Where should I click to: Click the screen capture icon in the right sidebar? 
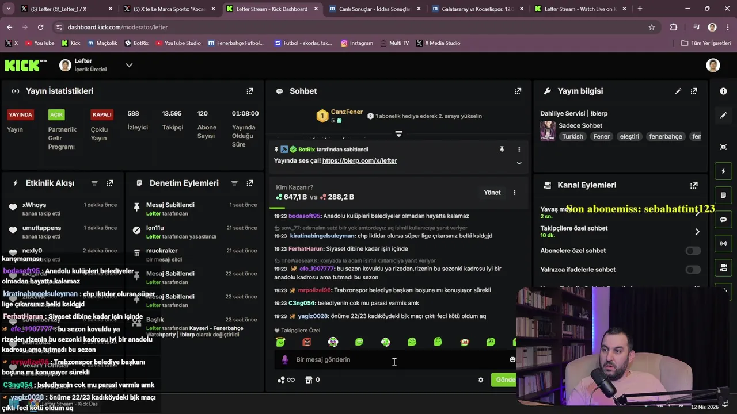[723, 147]
